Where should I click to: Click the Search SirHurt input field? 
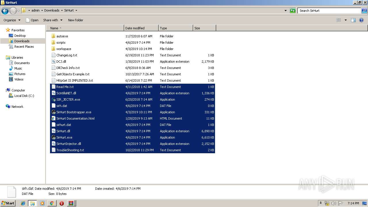click(x=329, y=11)
